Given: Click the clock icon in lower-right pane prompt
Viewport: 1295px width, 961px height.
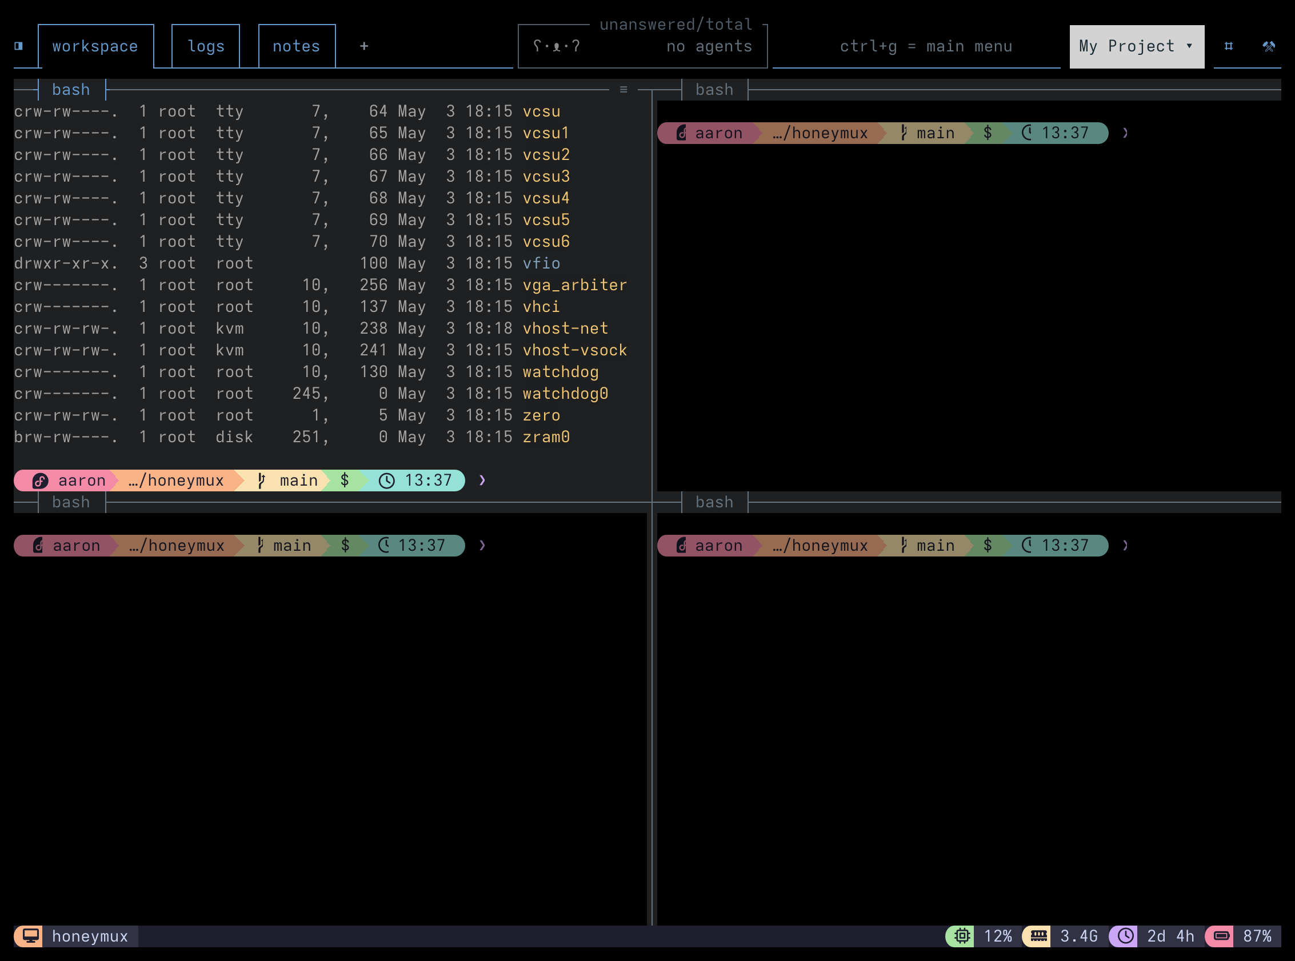Looking at the screenshot, I should (1027, 546).
